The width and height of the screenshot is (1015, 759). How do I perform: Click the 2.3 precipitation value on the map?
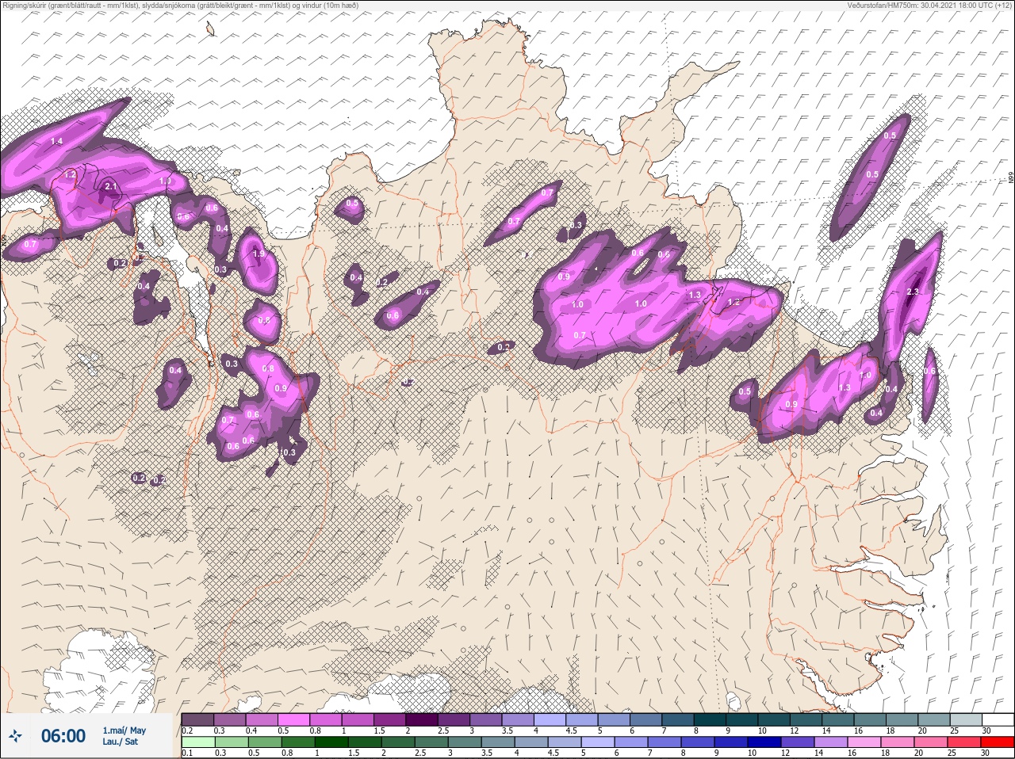tap(912, 292)
